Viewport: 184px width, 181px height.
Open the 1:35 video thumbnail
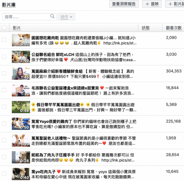(x=21, y=90)
